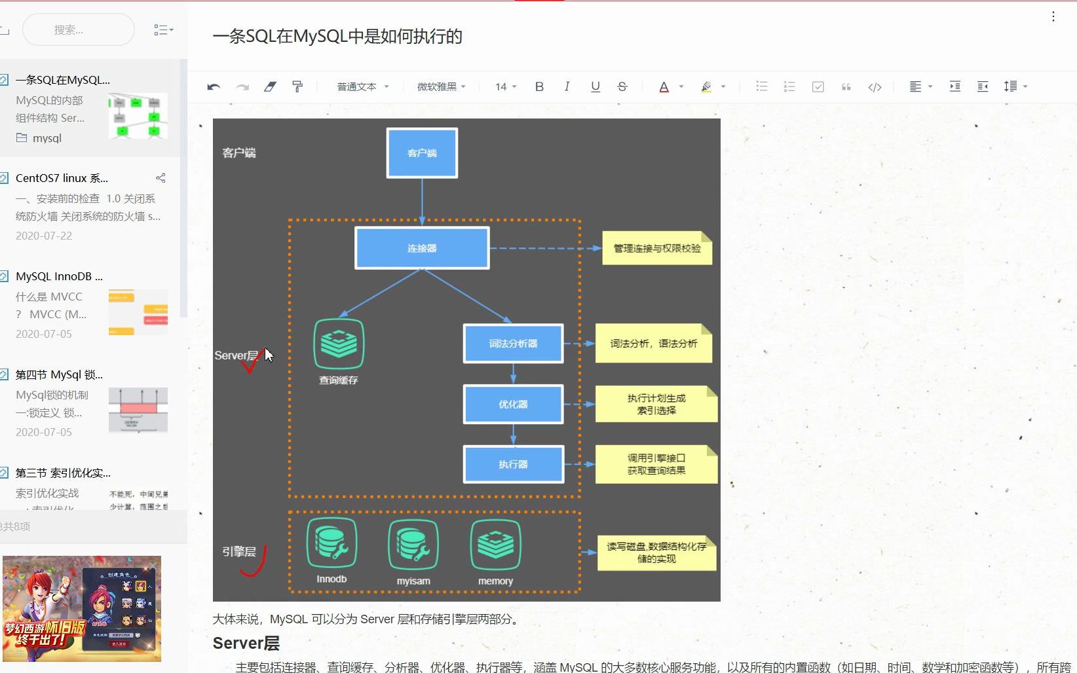Open the font size 14 dropdown

pos(504,86)
